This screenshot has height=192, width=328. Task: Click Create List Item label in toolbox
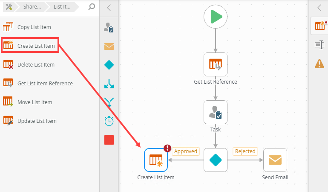[36, 46]
